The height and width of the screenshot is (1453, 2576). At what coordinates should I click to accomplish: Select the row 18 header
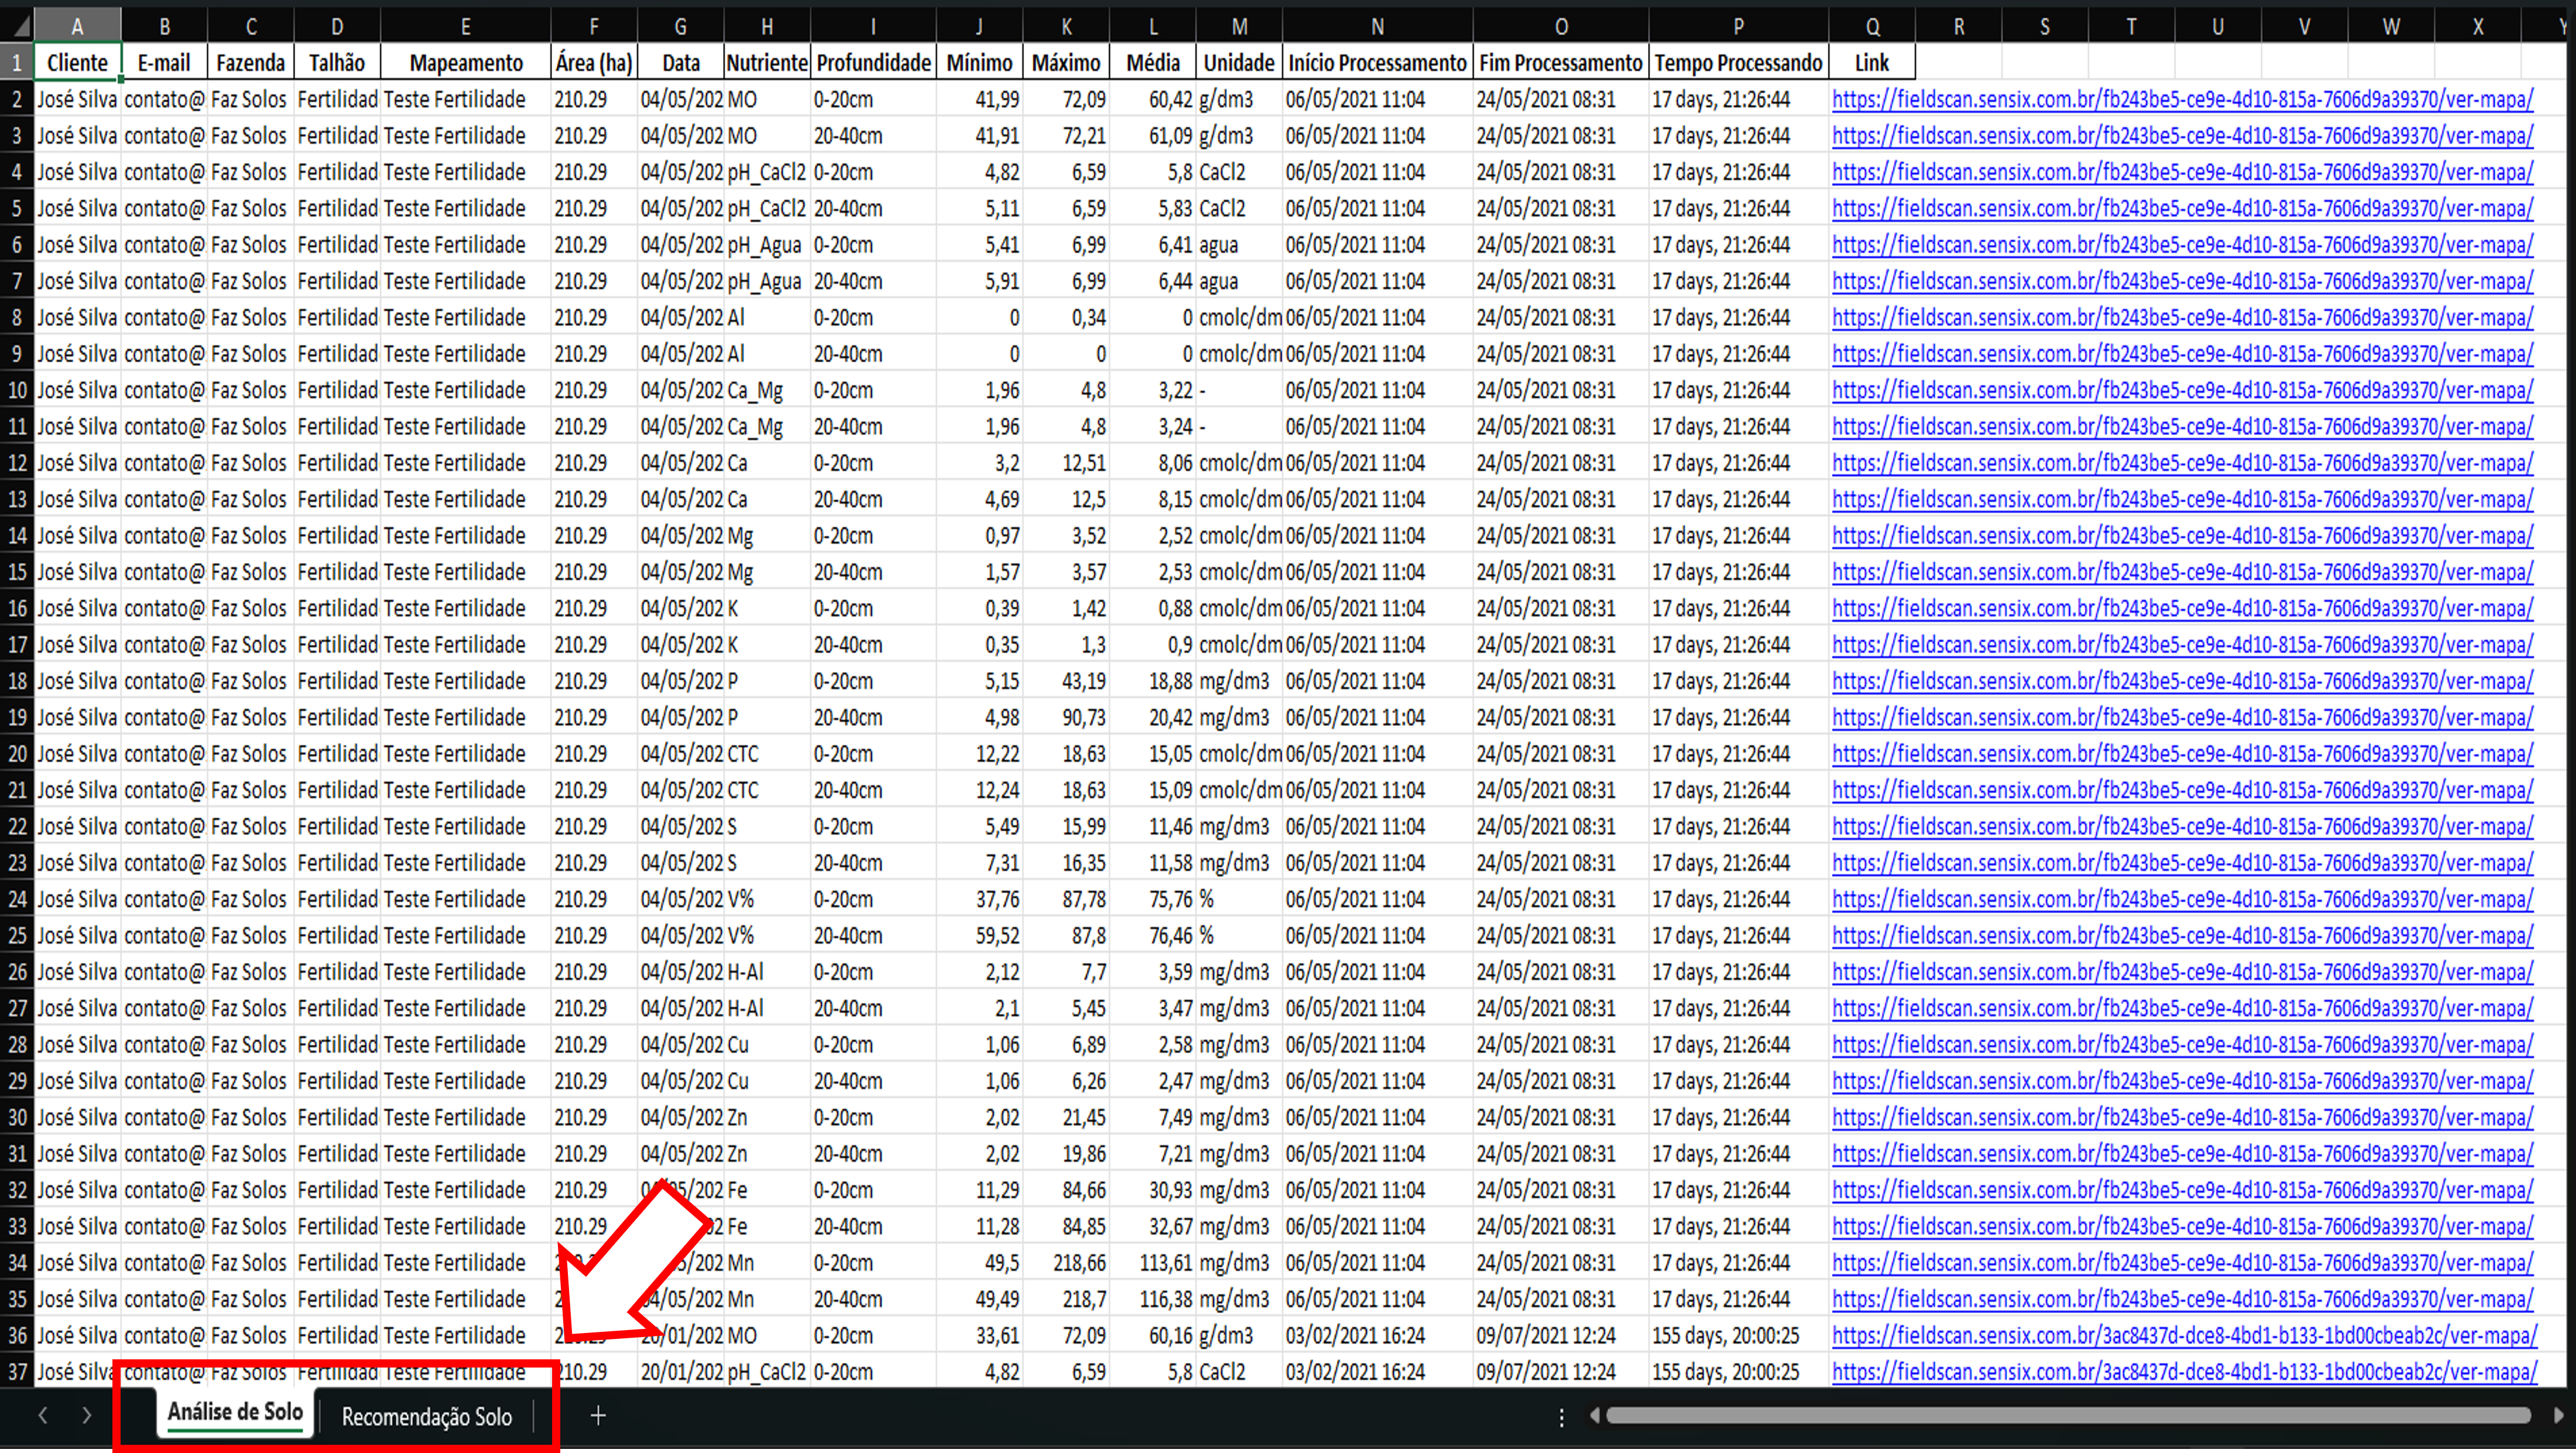pyautogui.click(x=17, y=681)
